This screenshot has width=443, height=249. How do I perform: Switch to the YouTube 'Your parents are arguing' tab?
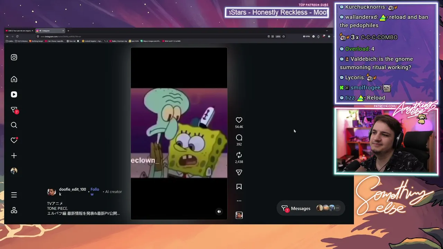tap(19, 31)
